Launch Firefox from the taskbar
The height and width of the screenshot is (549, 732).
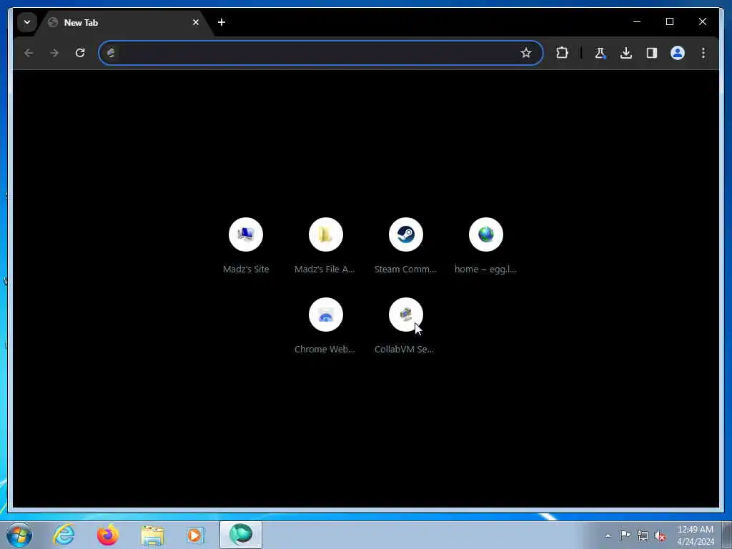point(108,535)
